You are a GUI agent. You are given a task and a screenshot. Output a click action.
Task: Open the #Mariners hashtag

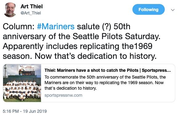pos(56,26)
